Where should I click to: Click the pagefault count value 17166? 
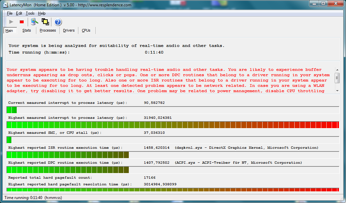[149, 178]
